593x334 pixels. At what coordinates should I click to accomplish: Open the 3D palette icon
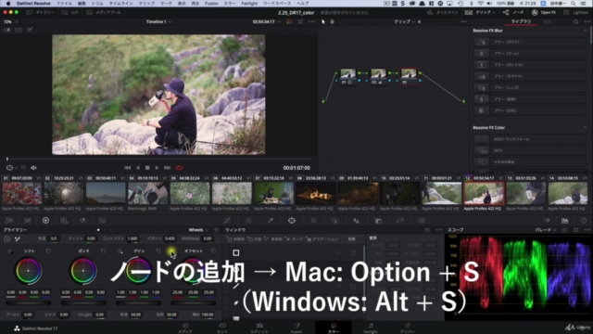422,221
